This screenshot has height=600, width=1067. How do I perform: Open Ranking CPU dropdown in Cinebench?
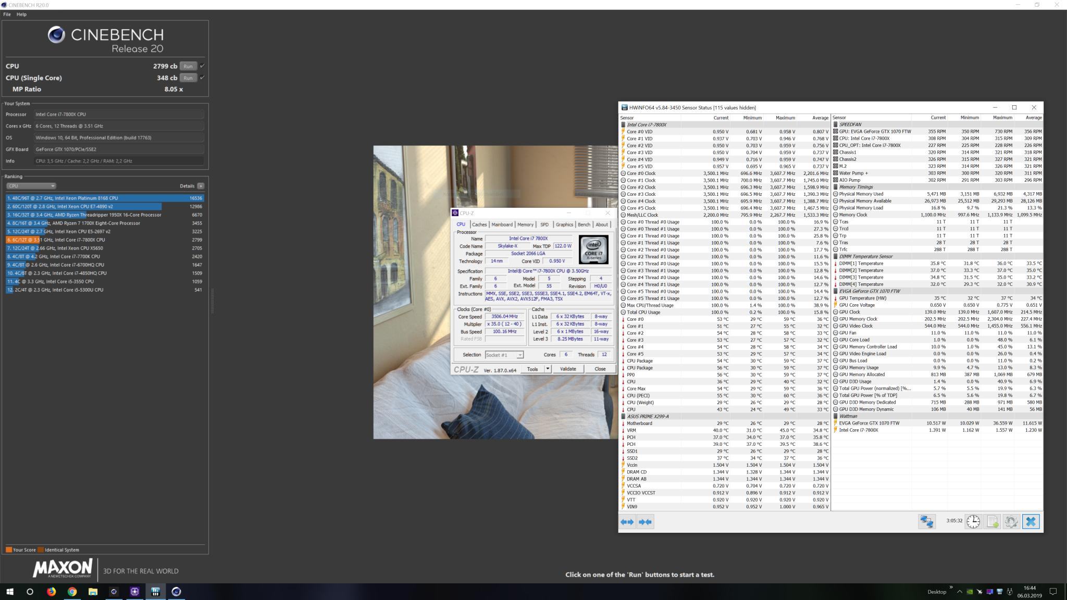coord(31,186)
